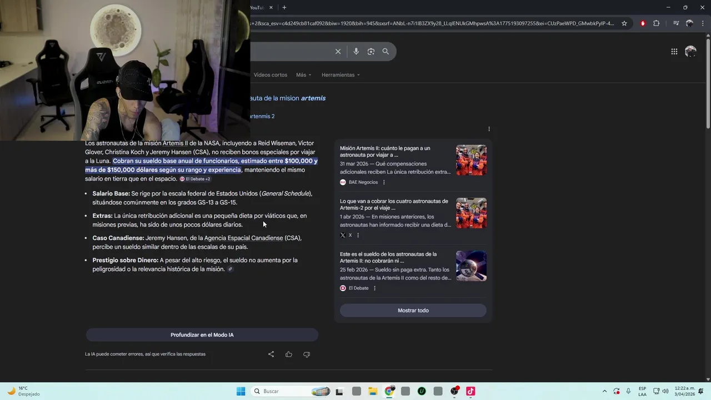Share the AI overview answer
Screen dimensions: 711x400
[271, 354]
